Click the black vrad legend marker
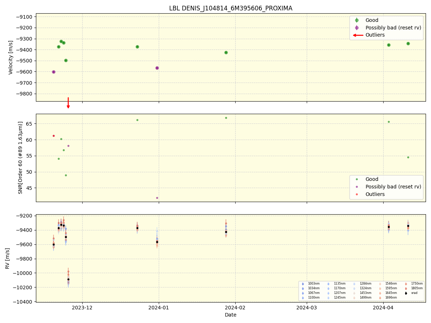Image resolution: width=431 pixels, height=323 pixels. 406,293
